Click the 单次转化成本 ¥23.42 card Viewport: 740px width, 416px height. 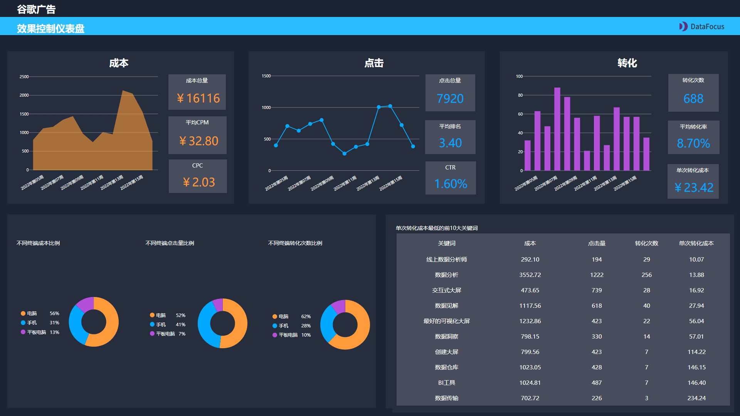tap(693, 181)
